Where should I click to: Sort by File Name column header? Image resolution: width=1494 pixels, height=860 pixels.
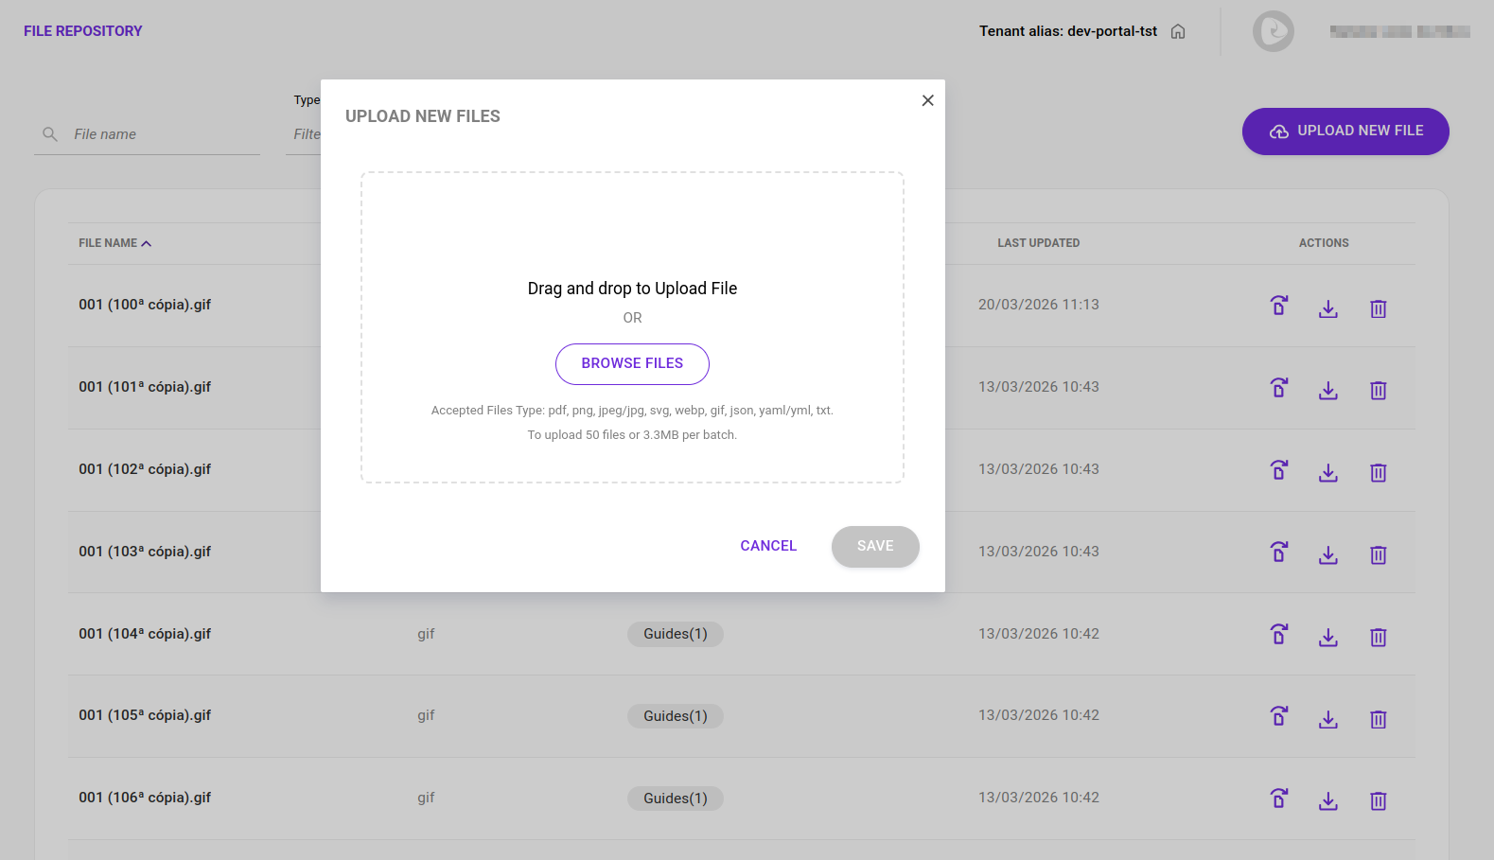(x=114, y=243)
